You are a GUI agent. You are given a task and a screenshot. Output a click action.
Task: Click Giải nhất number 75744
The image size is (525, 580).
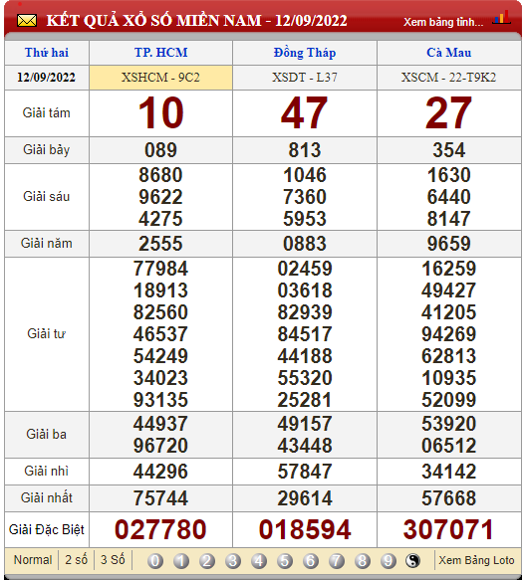tap(160, 498)
